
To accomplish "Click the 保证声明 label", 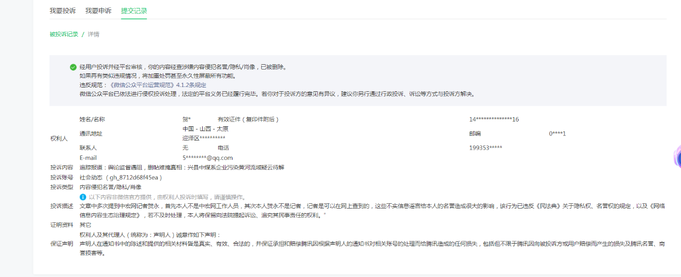I will pos(62,244).
